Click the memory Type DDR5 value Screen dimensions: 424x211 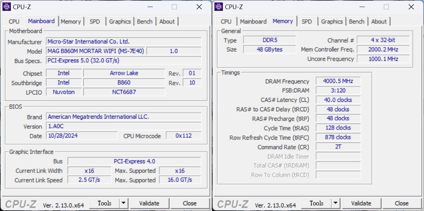[x=269, y=40]
